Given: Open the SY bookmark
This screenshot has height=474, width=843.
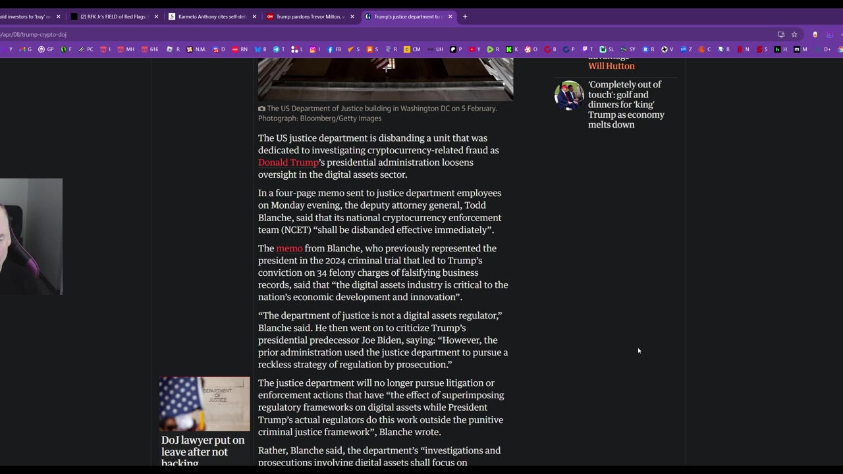Looking at the screenshot, I should point(628,49).
